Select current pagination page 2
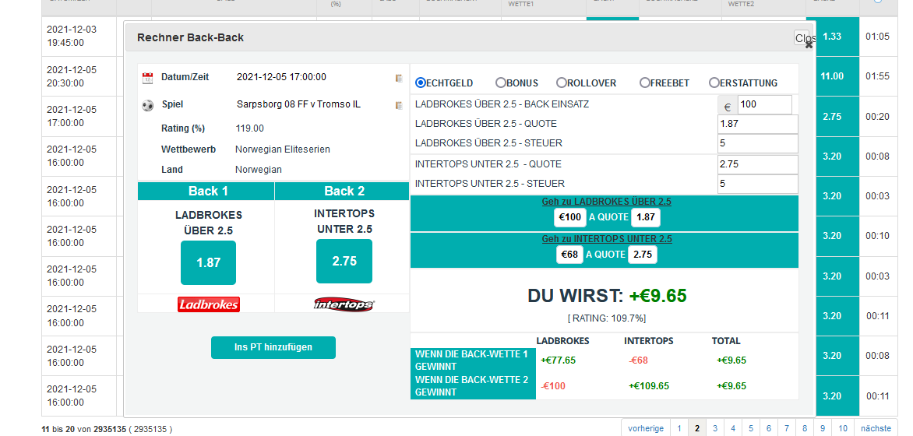 (697, 428)
